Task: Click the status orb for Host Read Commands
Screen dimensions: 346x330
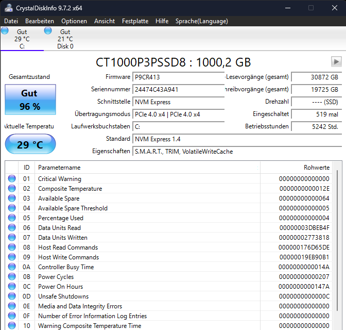Action: 12,247
